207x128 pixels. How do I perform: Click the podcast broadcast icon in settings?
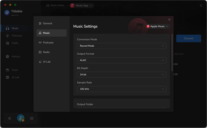40,42
